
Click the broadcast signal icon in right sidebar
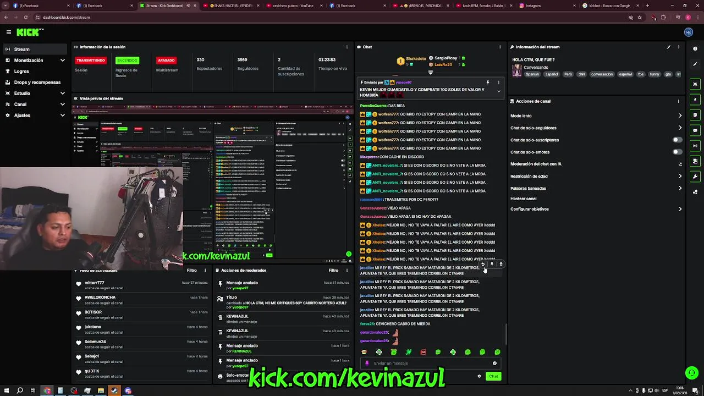[x=696, y=146]
